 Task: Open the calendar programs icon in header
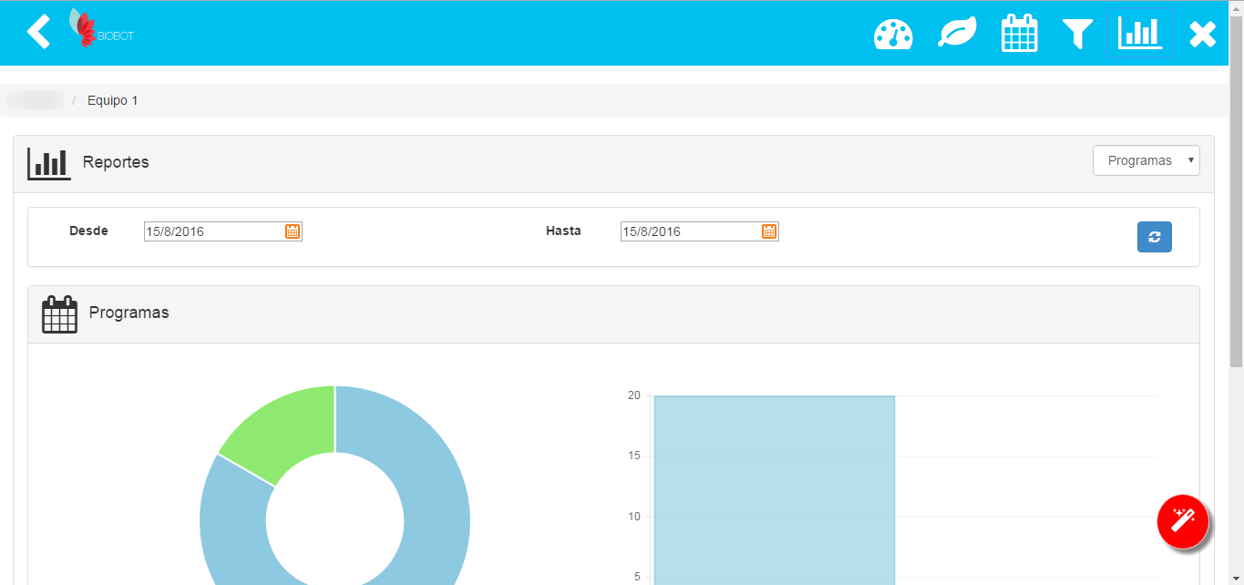pos(1019,34)
